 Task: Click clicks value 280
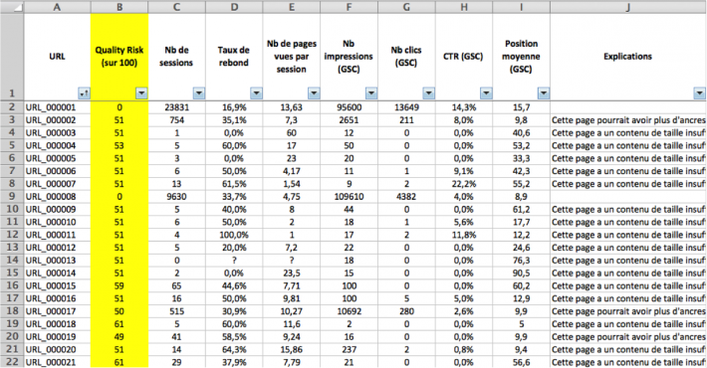point(406,311)
